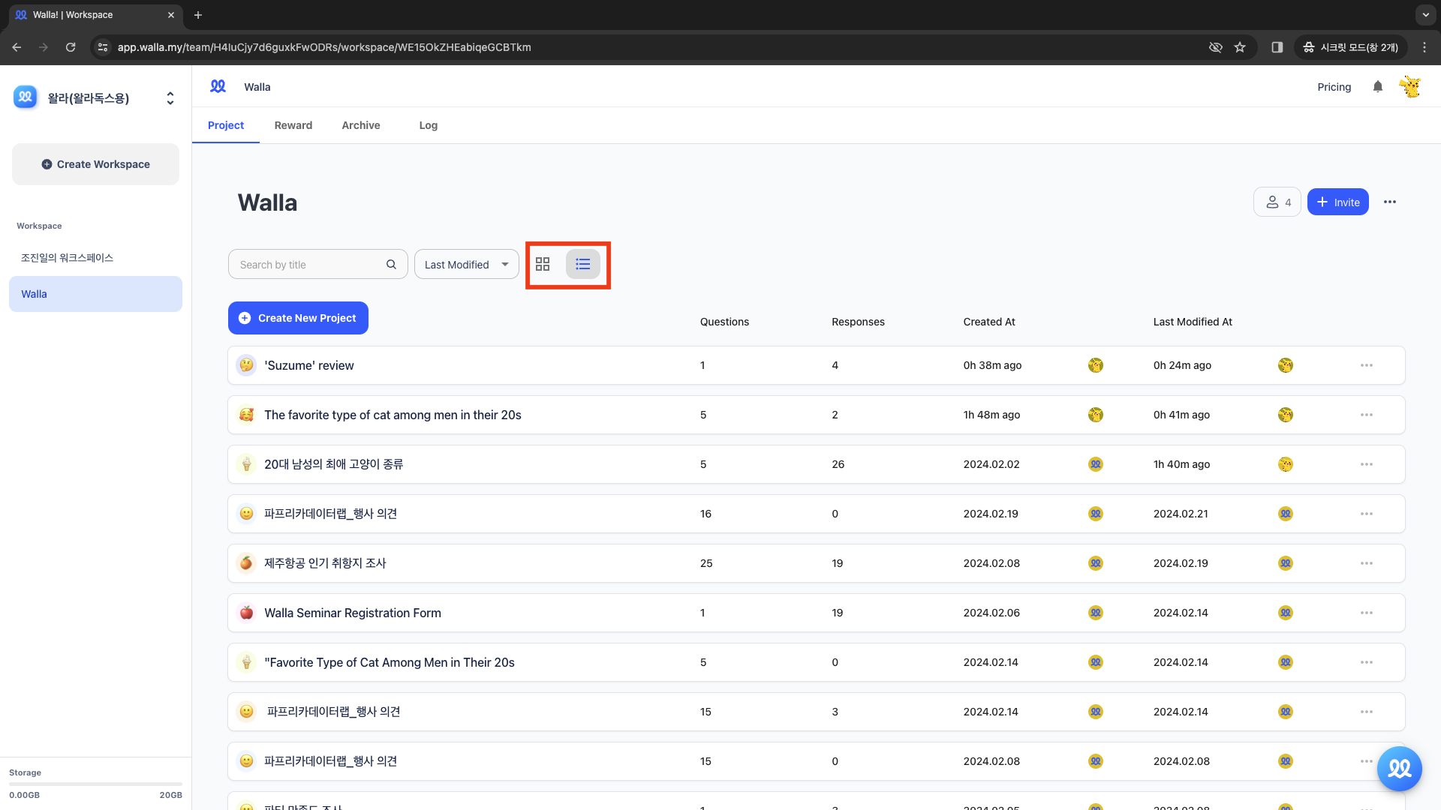
Task: Open browser side panel icon
Action: click(1277, 47)
